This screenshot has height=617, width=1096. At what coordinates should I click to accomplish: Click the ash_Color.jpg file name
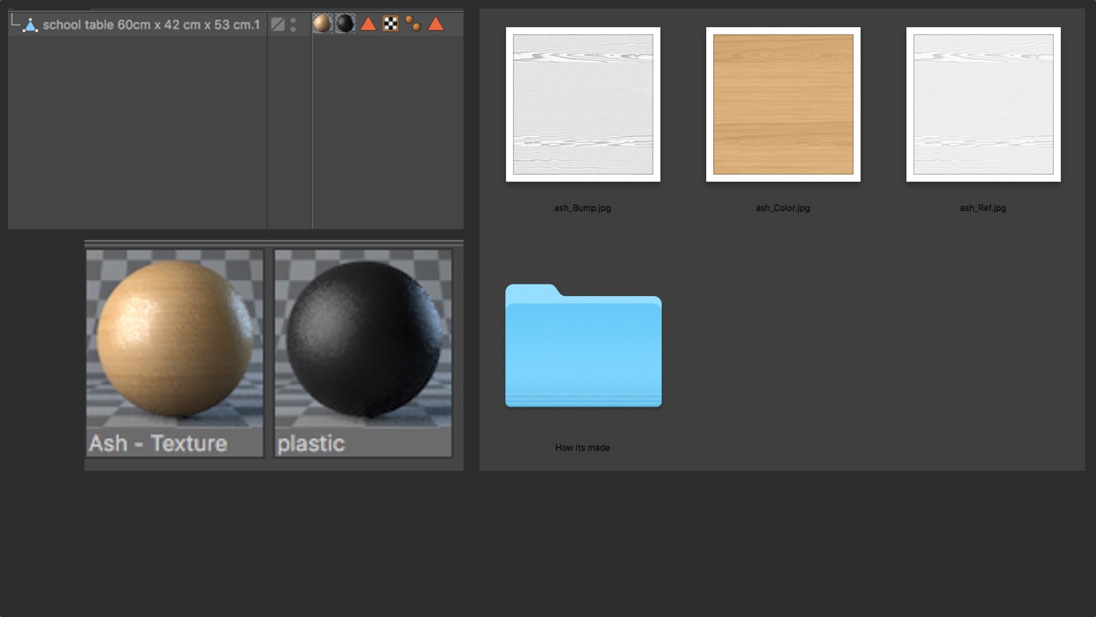tap(783, 208)
